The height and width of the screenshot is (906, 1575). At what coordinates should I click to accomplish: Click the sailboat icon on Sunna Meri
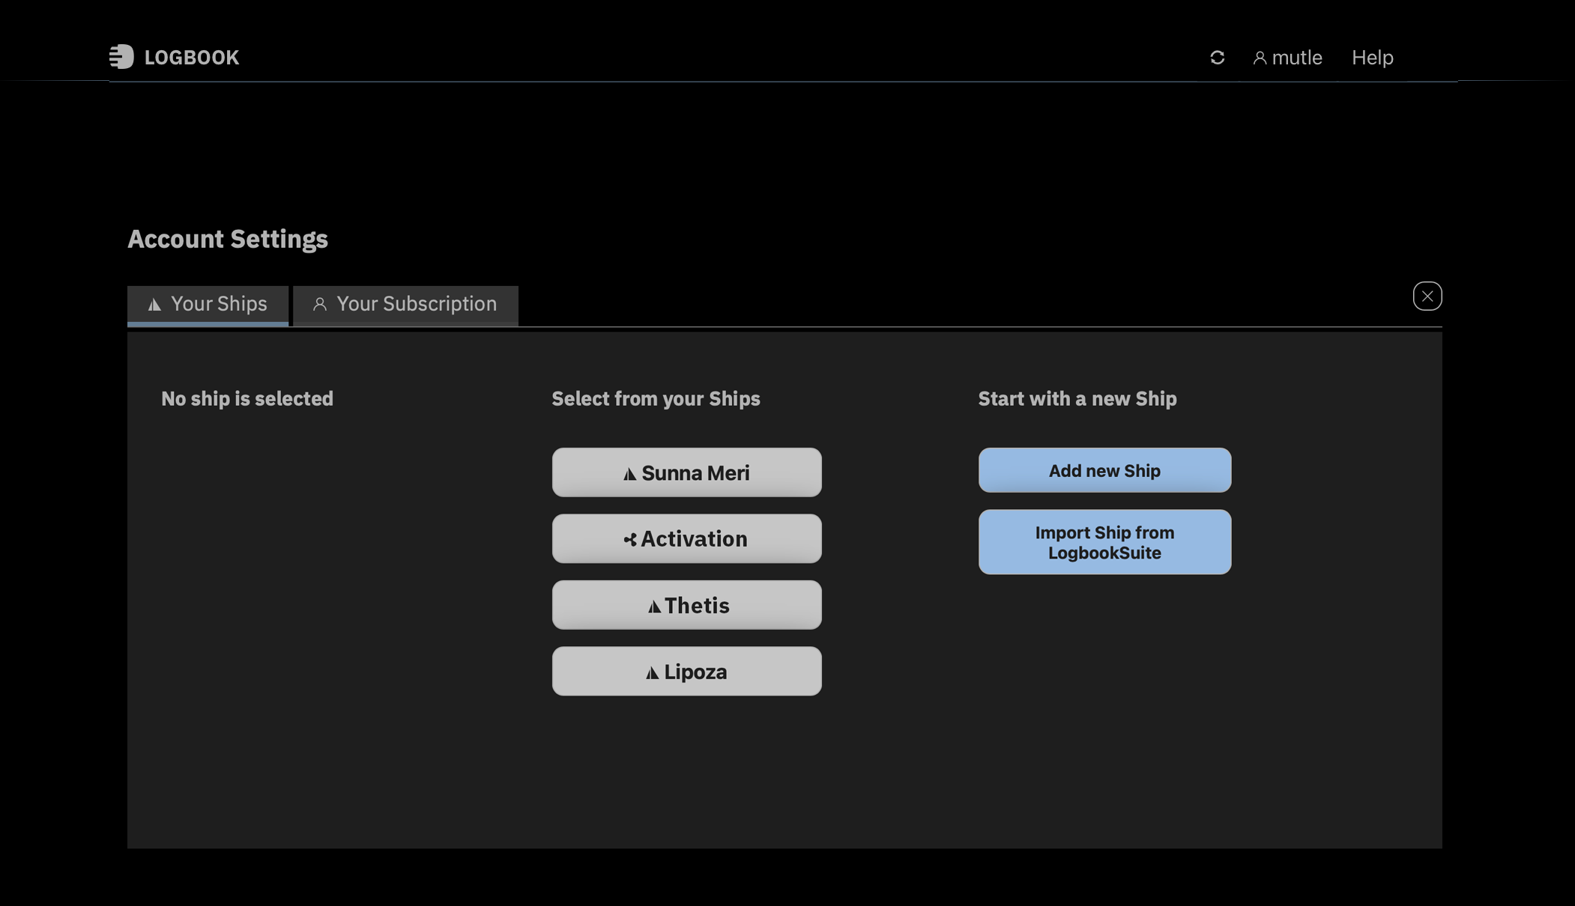[629, 474]
